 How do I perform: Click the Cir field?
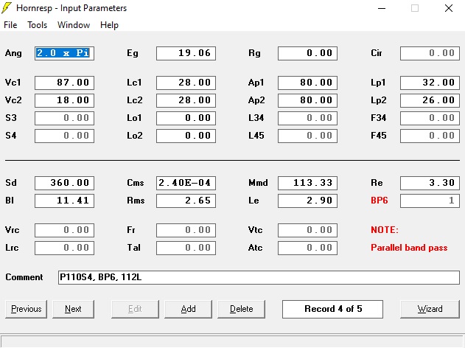[430, 53]
